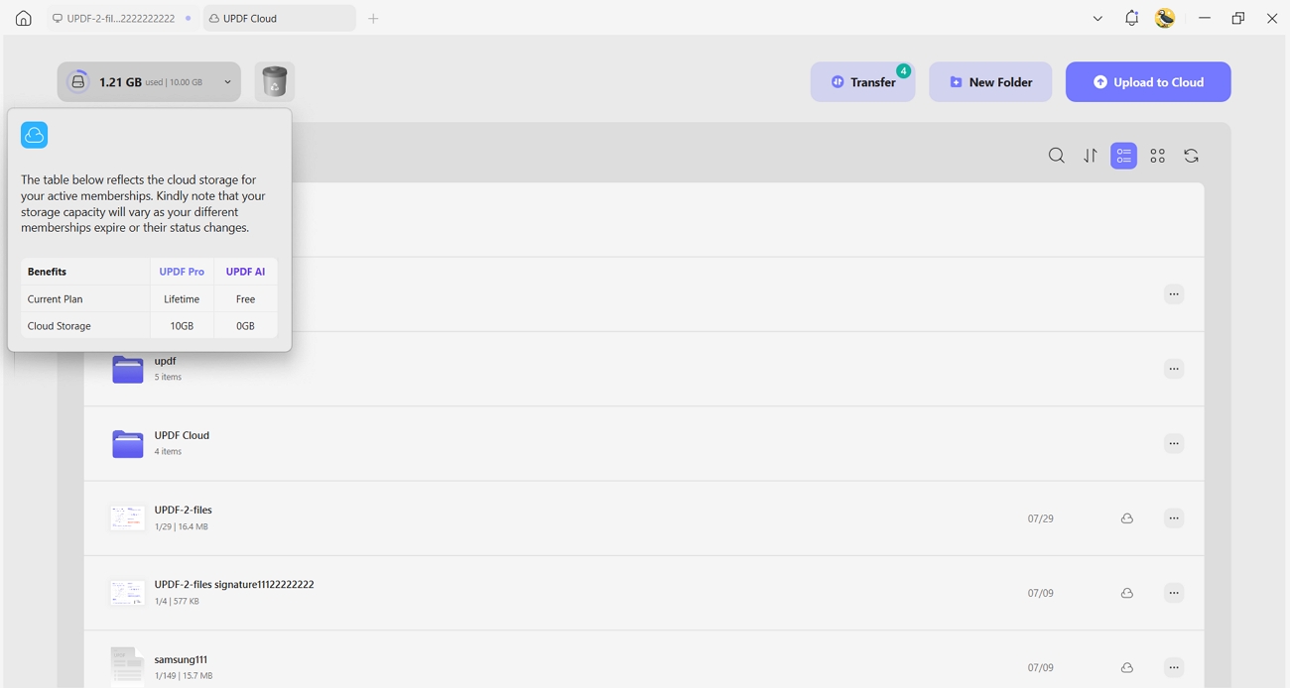
Task: Select file name 'UPDF-2-files signature11122222222'
Action: click(234, 584)
